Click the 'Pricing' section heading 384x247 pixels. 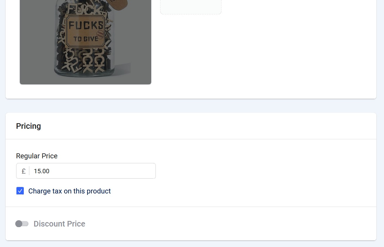28,126
